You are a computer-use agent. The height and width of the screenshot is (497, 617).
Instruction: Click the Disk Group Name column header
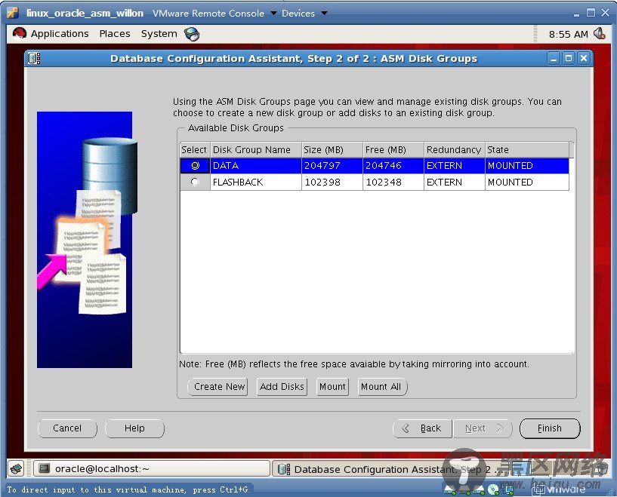tap(256, 149)
